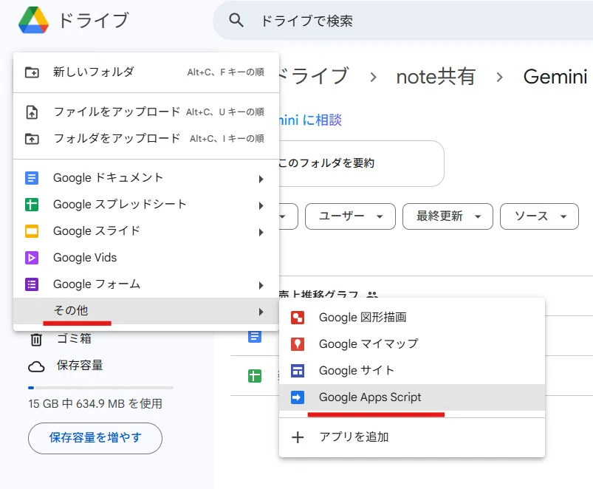Click the search magnifier icon
Viewport: 593px width, 489px height.
coord(236,20)
